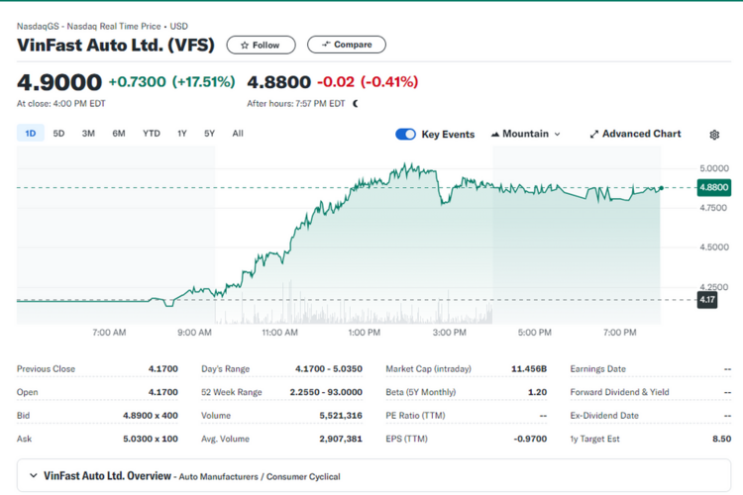743x495 pixels.
Task: Click the Ex-Dividend Date label
Action: [x=604, y=416]
